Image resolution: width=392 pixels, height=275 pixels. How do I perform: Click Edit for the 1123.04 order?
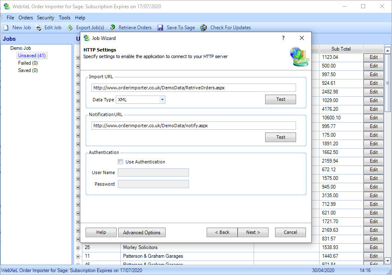(373, 57)
